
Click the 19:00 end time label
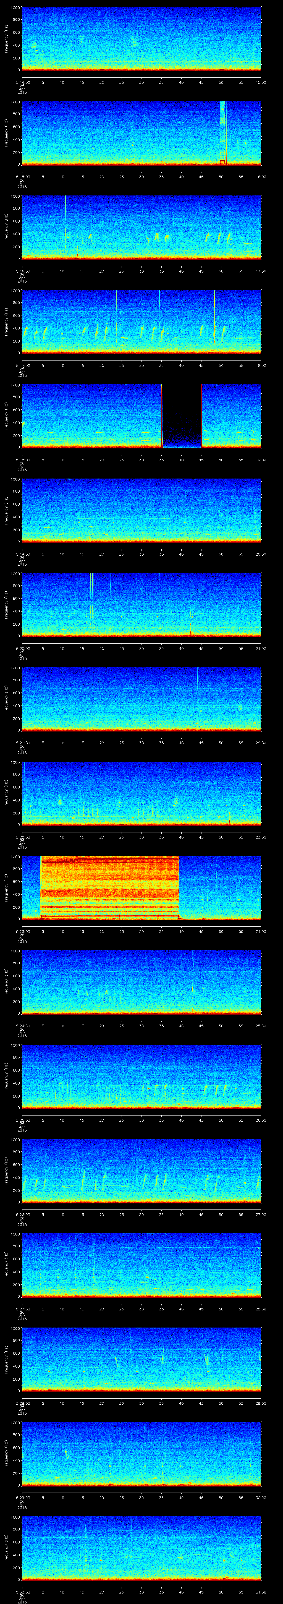point(261,460)
